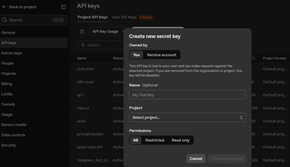The image size is (290, 167).
Task: Choose All permissions
Action: pos(135,140)
